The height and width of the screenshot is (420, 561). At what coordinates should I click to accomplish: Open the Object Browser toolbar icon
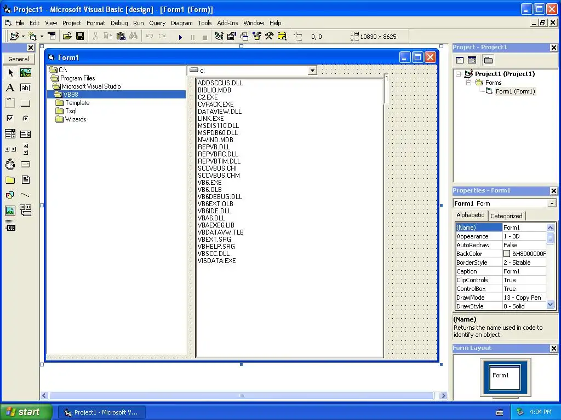[257, 36]
